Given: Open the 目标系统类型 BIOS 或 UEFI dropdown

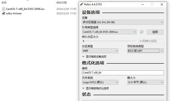Looking at the screenshot, I should [145, 51].
